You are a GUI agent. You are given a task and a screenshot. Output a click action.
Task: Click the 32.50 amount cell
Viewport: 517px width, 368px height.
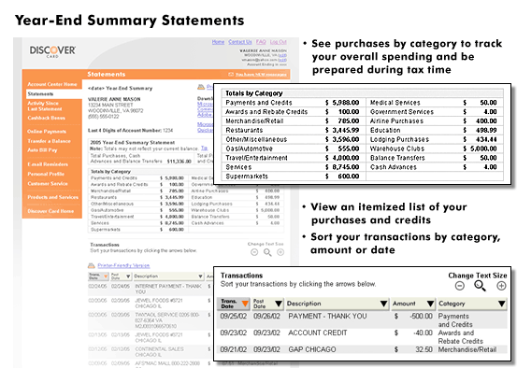tap(424, 349)
